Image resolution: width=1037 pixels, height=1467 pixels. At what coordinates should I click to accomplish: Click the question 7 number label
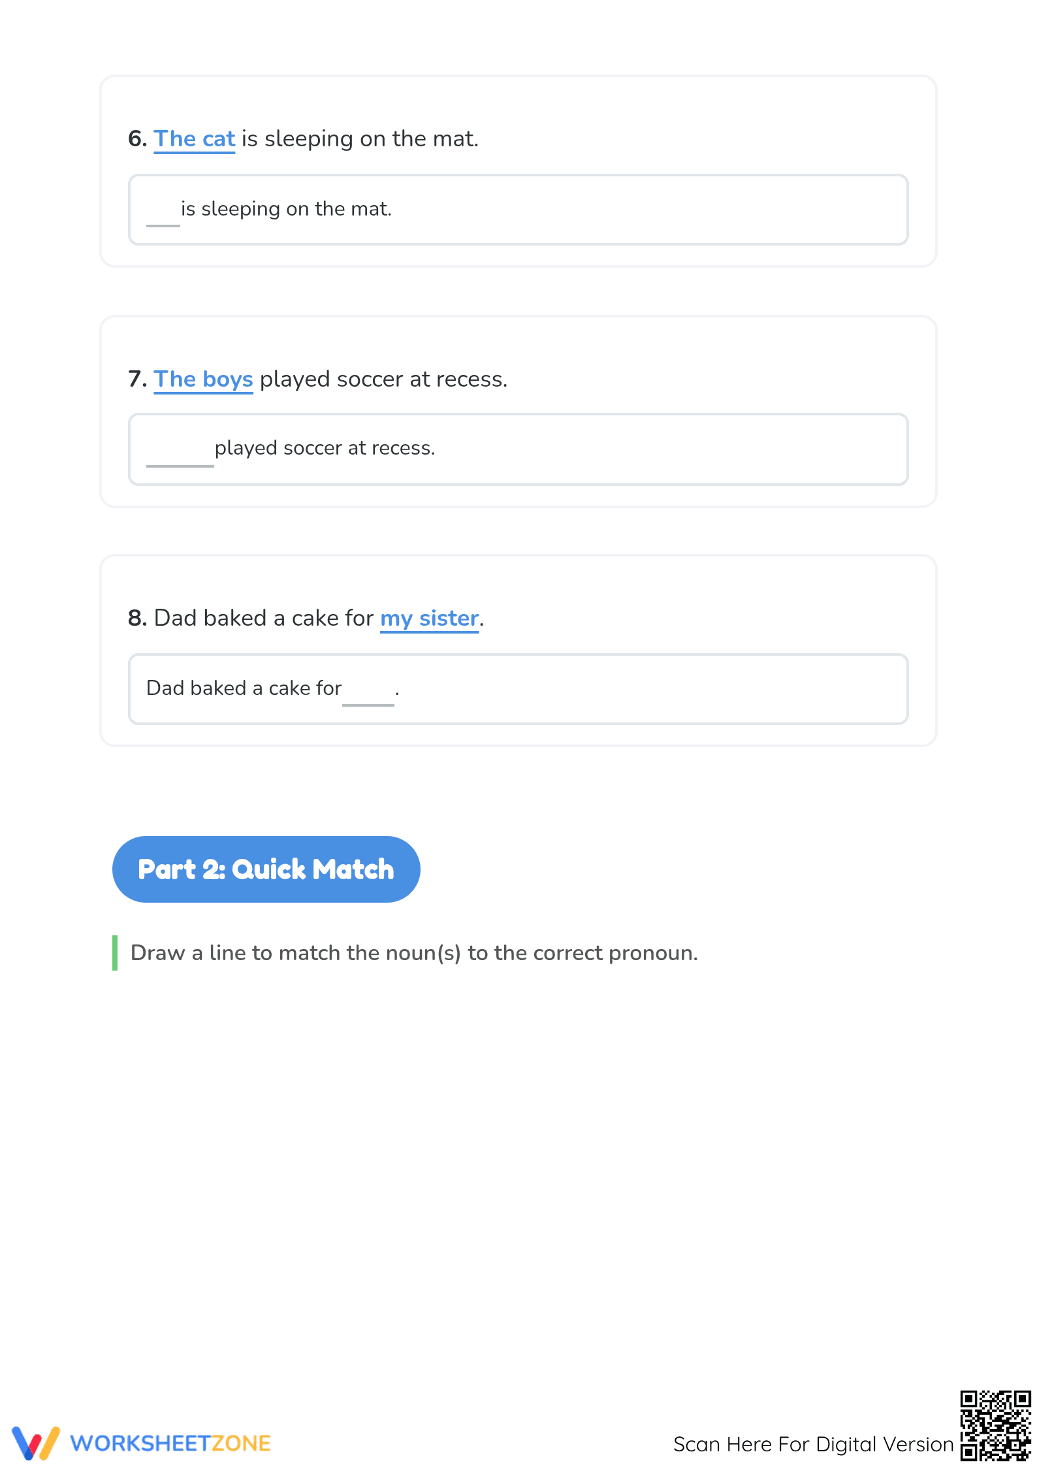pyautogui.click(x=137, y=379)
